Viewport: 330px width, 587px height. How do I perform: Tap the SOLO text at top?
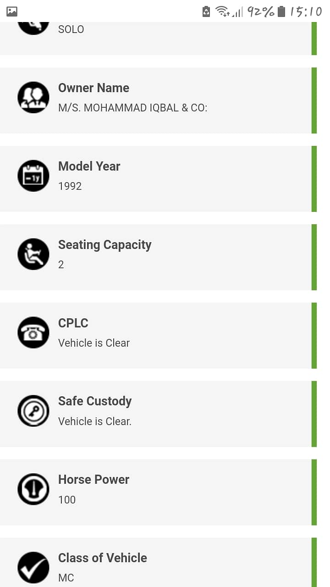point(71,29)
